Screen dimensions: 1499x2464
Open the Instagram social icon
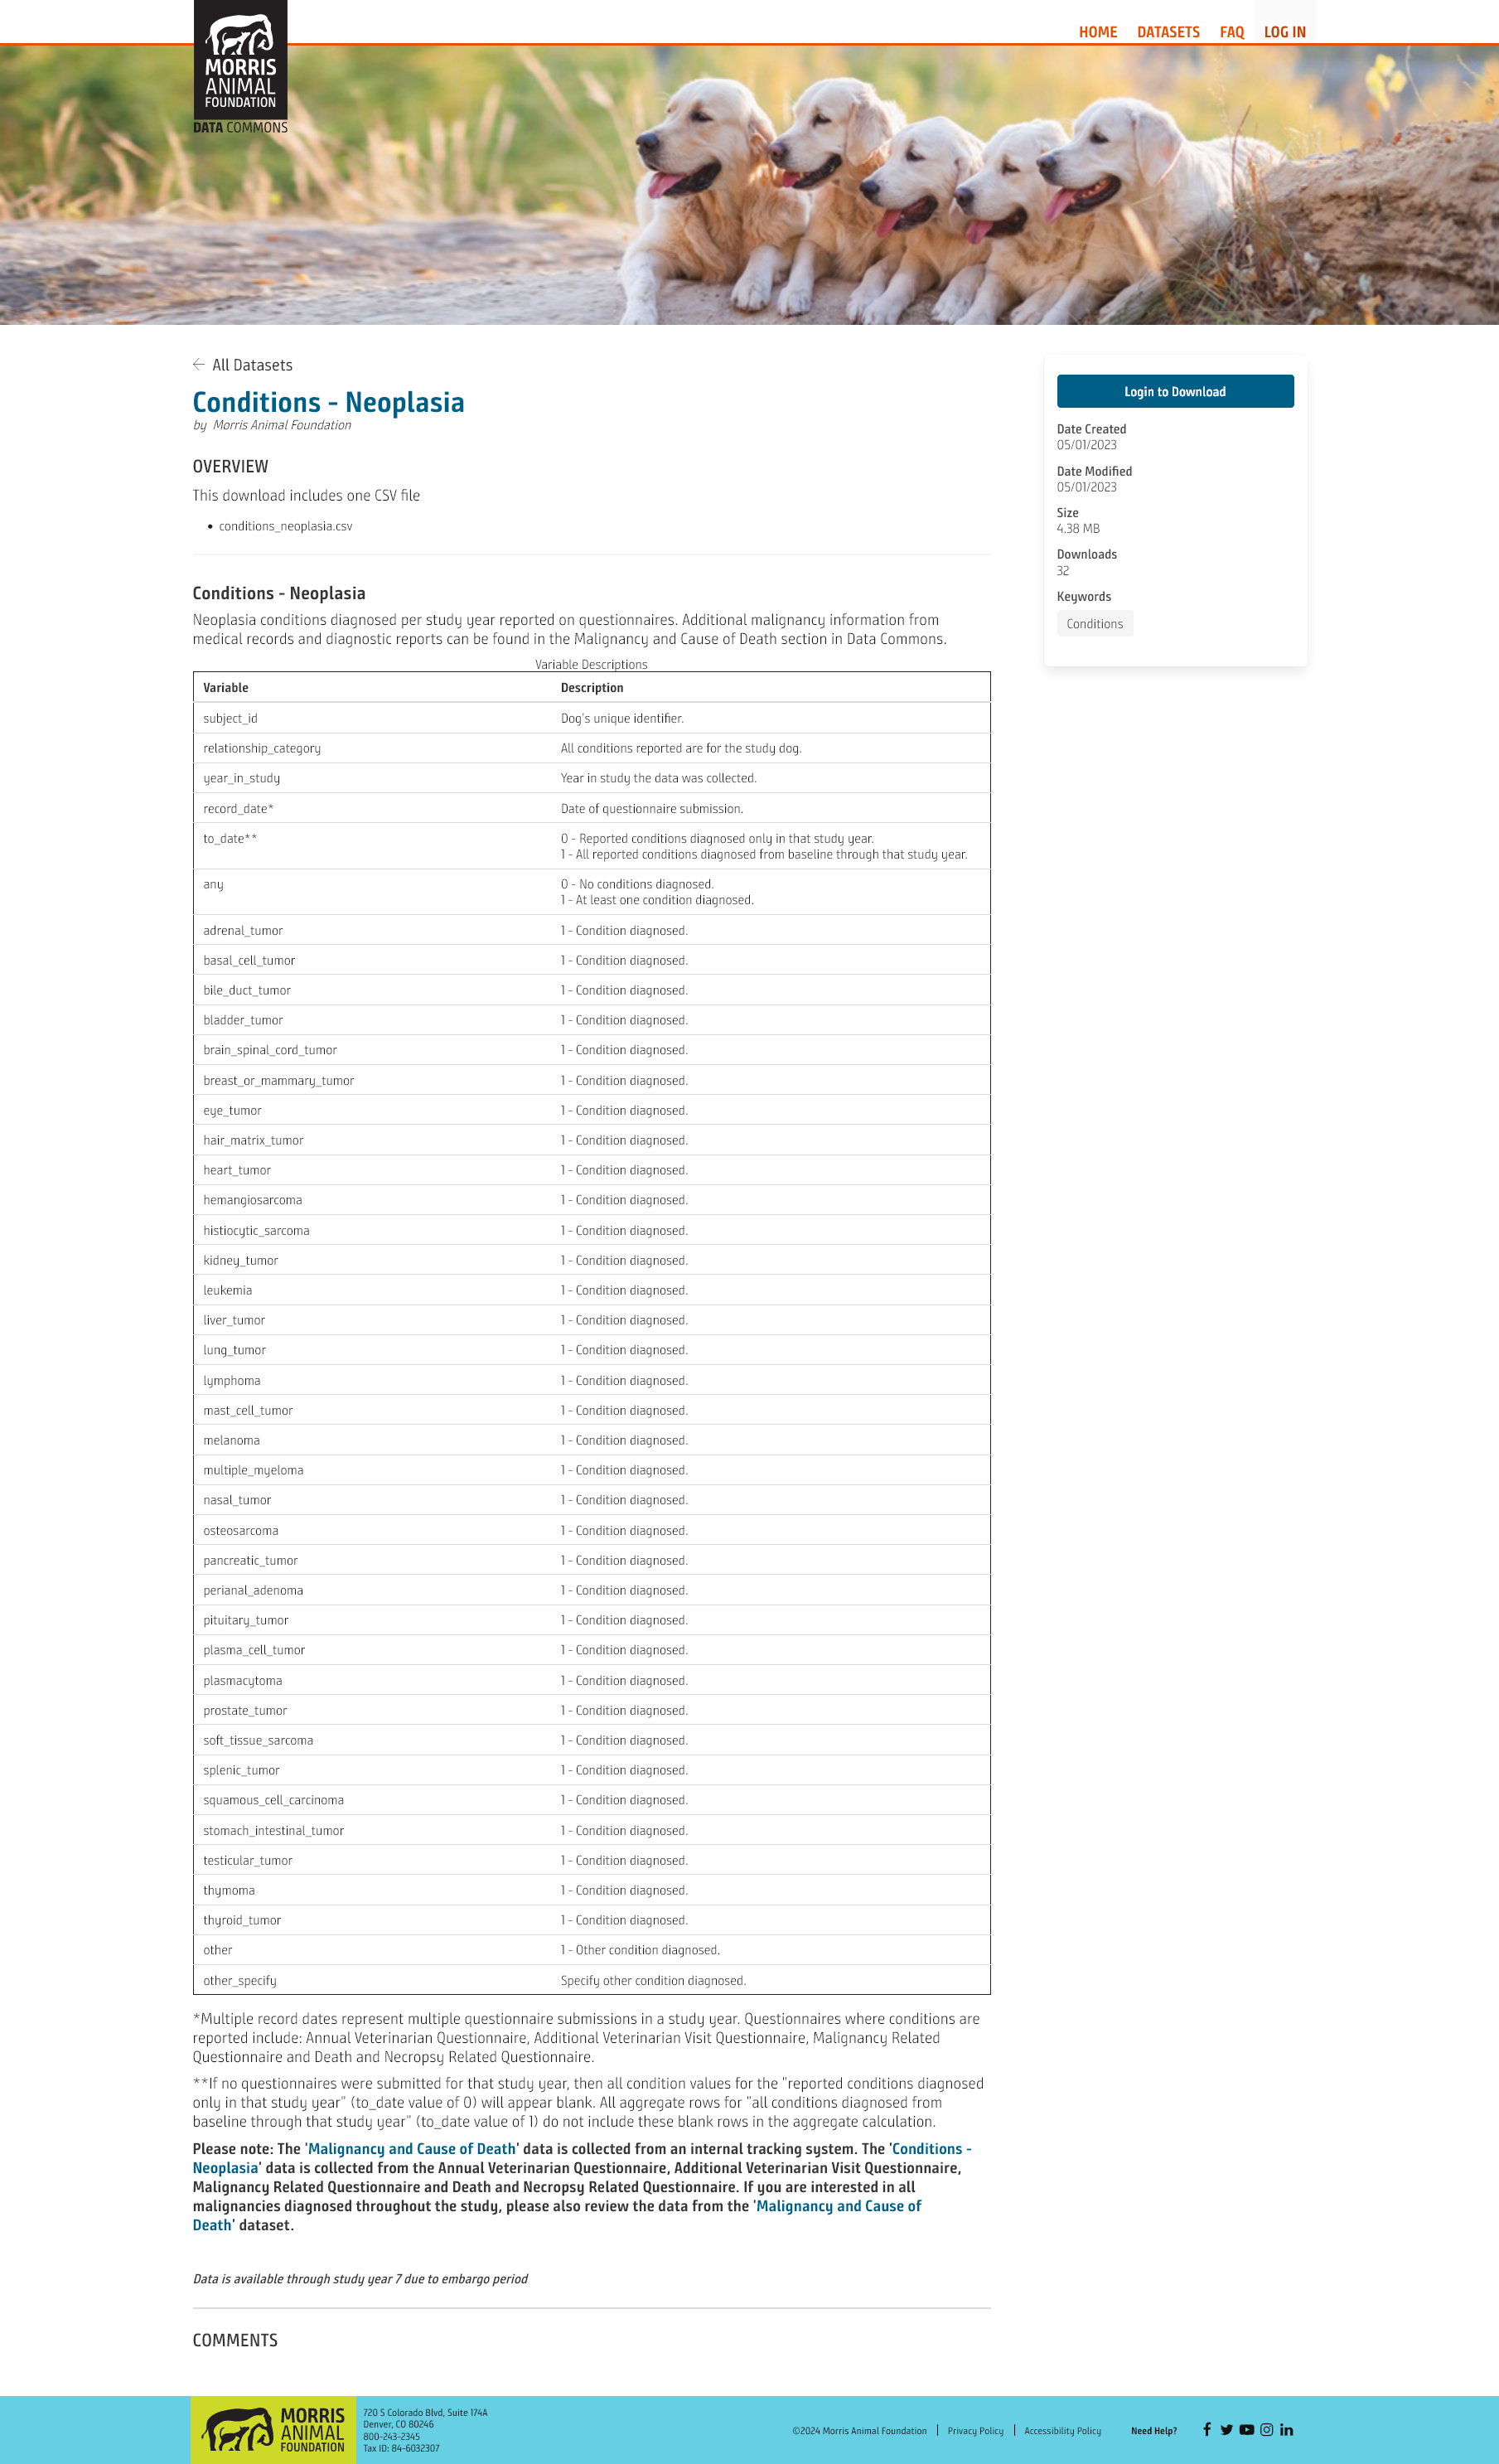1267,2429
